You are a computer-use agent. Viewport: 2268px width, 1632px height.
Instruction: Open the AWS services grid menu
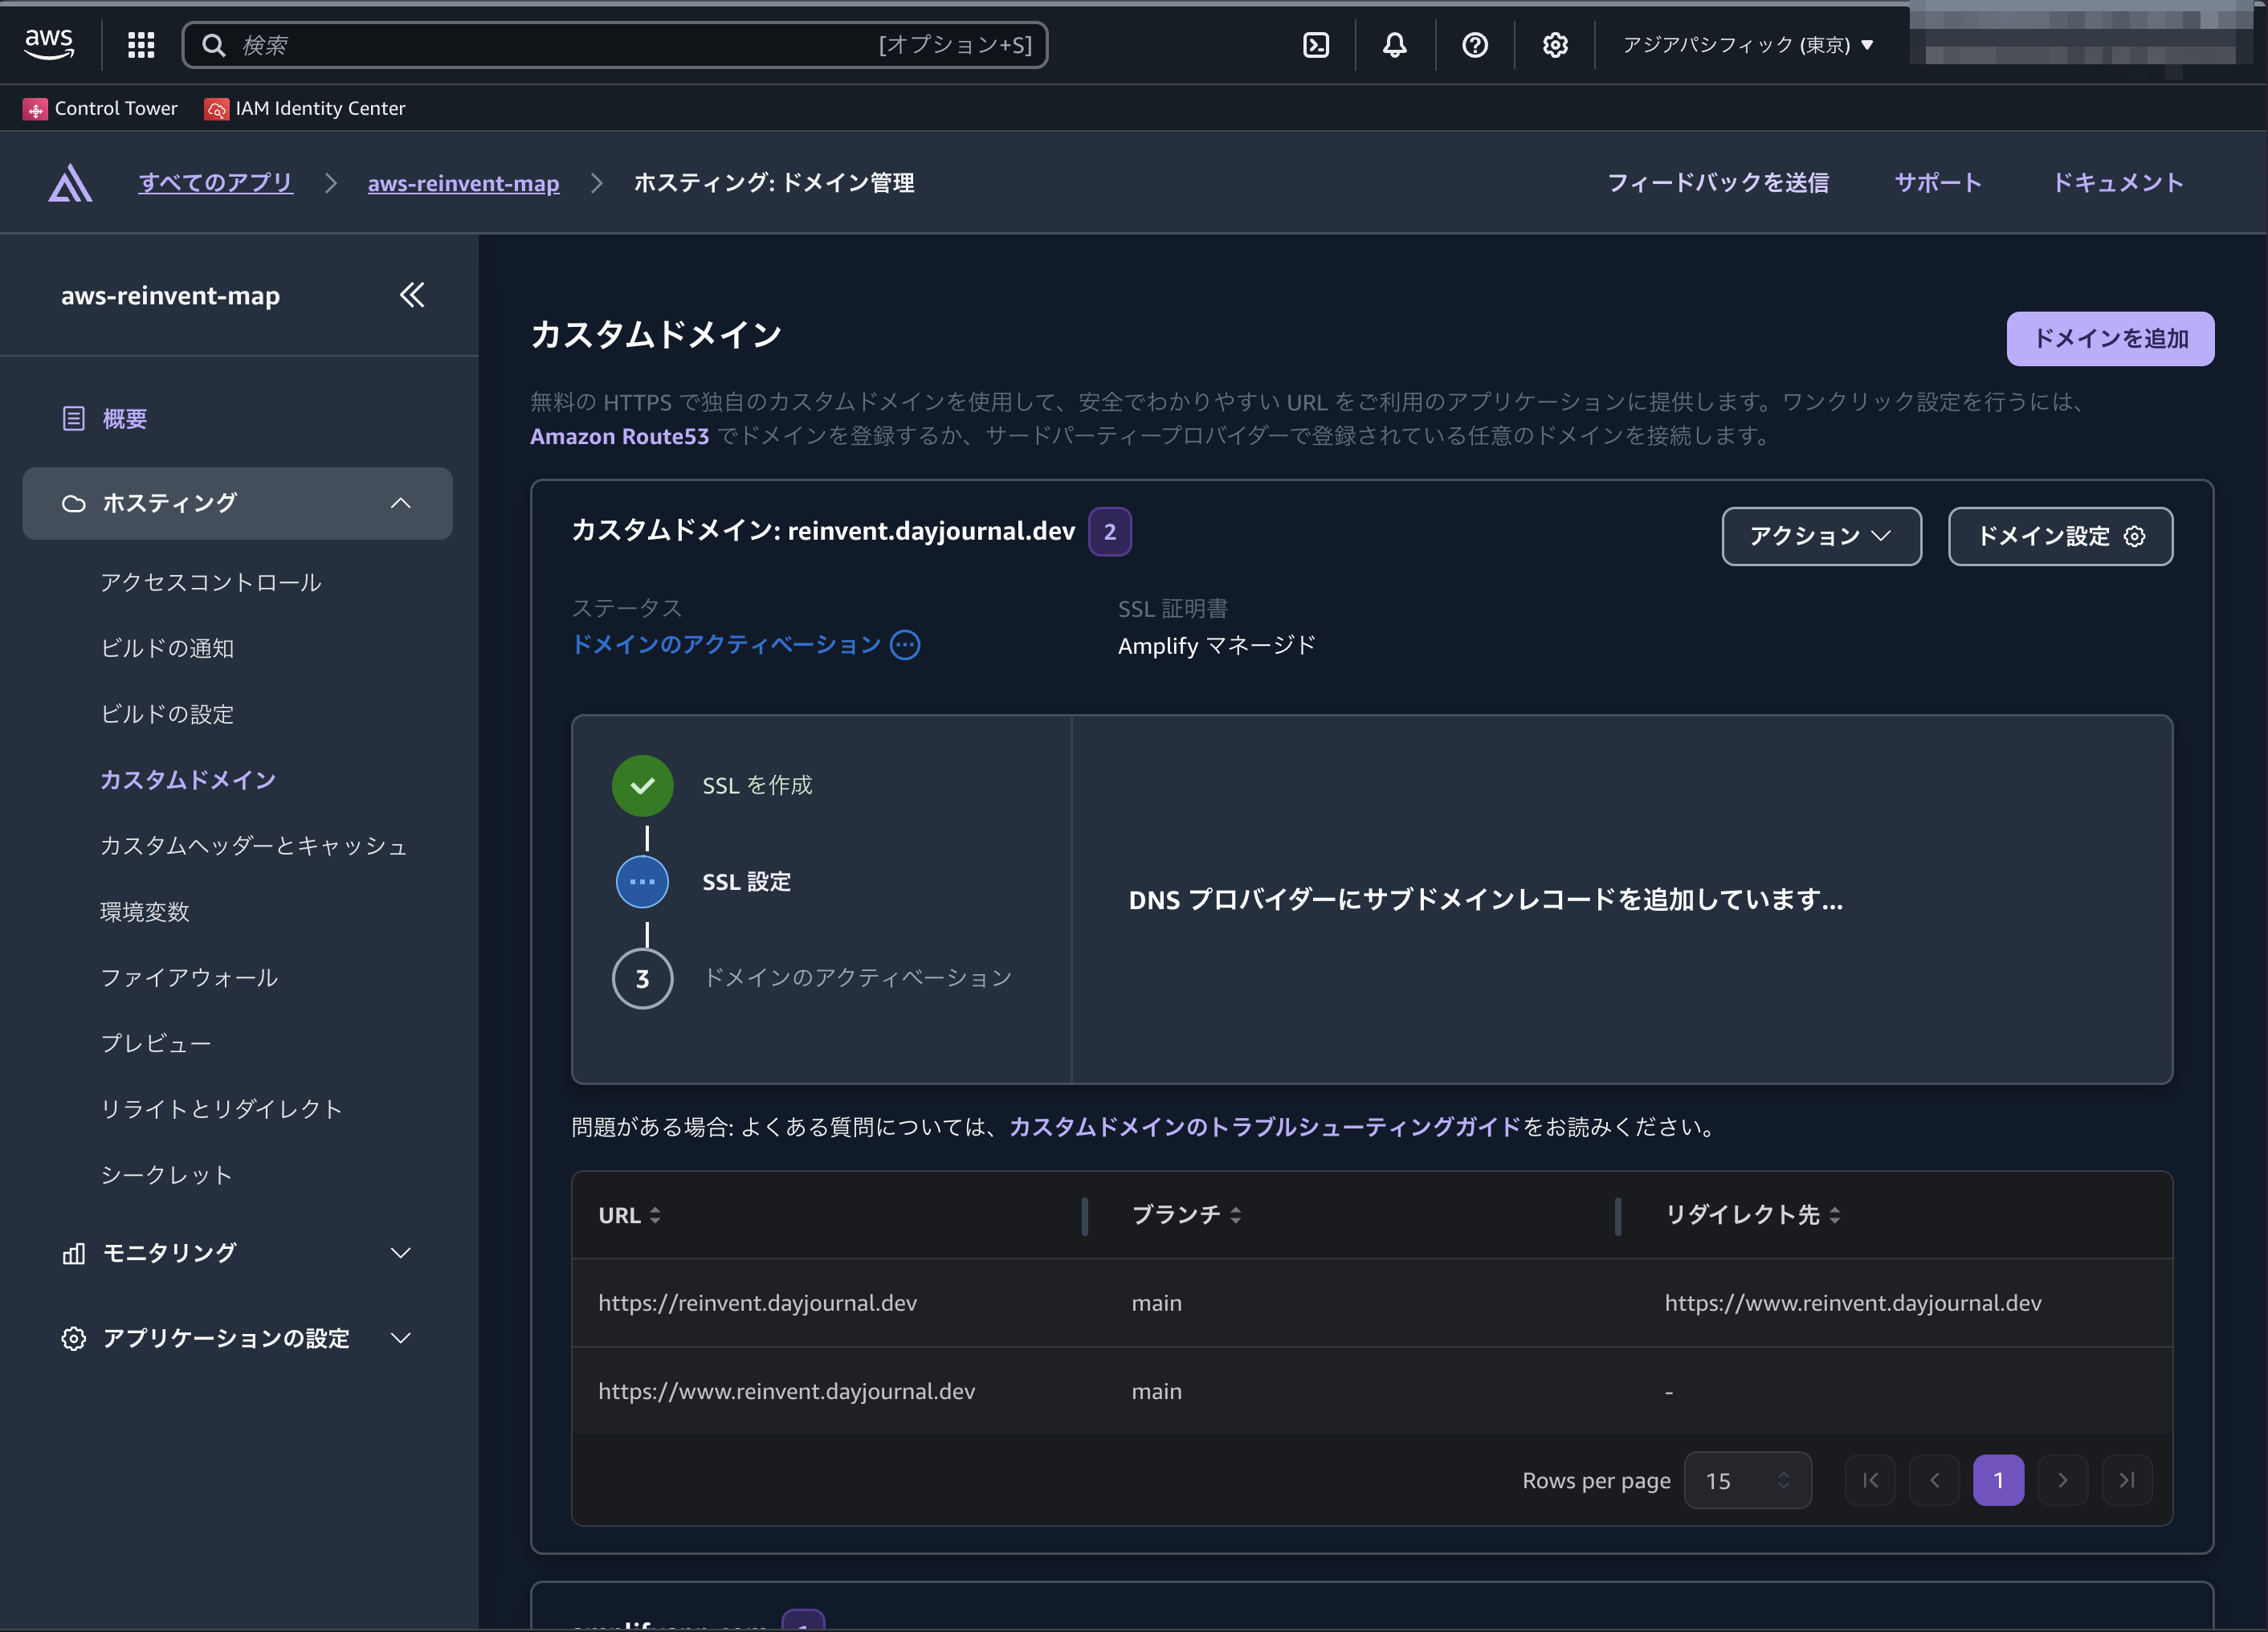[x=141, y=45]
